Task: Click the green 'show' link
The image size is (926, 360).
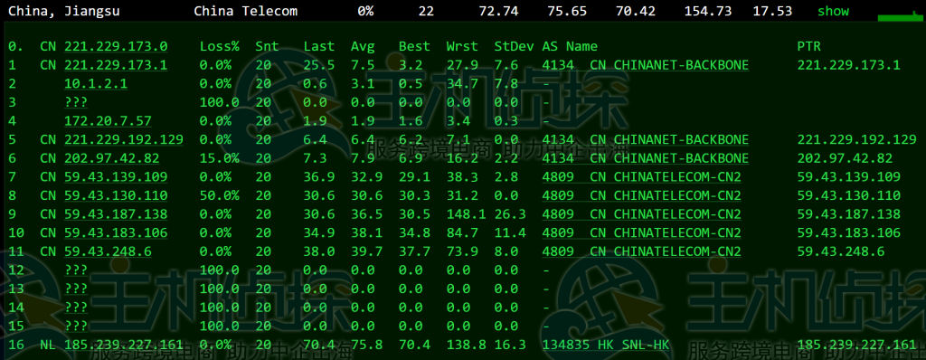Action: pos(833,11)
